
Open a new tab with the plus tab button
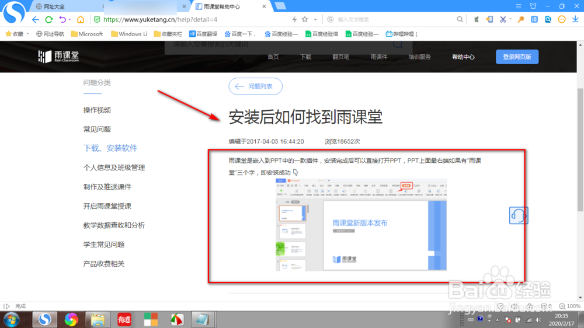[280, 6]
